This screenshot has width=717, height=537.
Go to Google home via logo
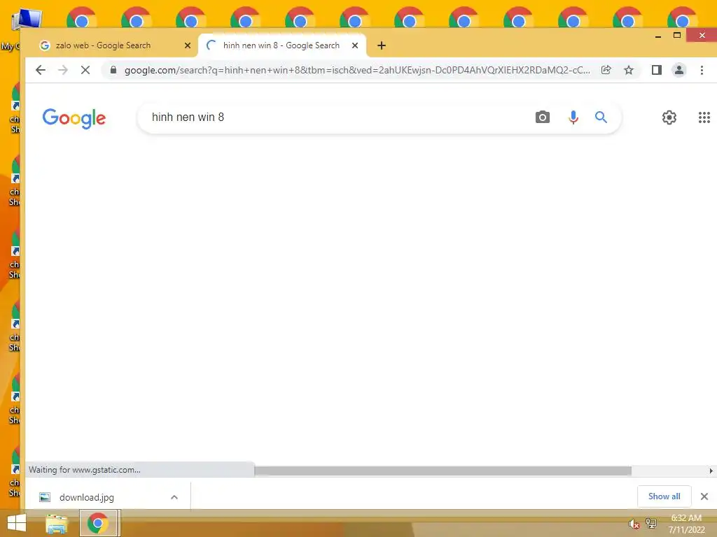74,118
